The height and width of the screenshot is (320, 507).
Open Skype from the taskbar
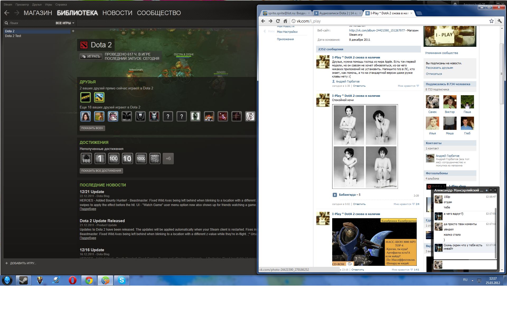[x=121, y=280]
